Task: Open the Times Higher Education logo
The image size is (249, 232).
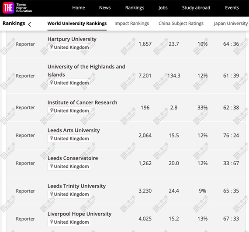Action: (17, 8)
